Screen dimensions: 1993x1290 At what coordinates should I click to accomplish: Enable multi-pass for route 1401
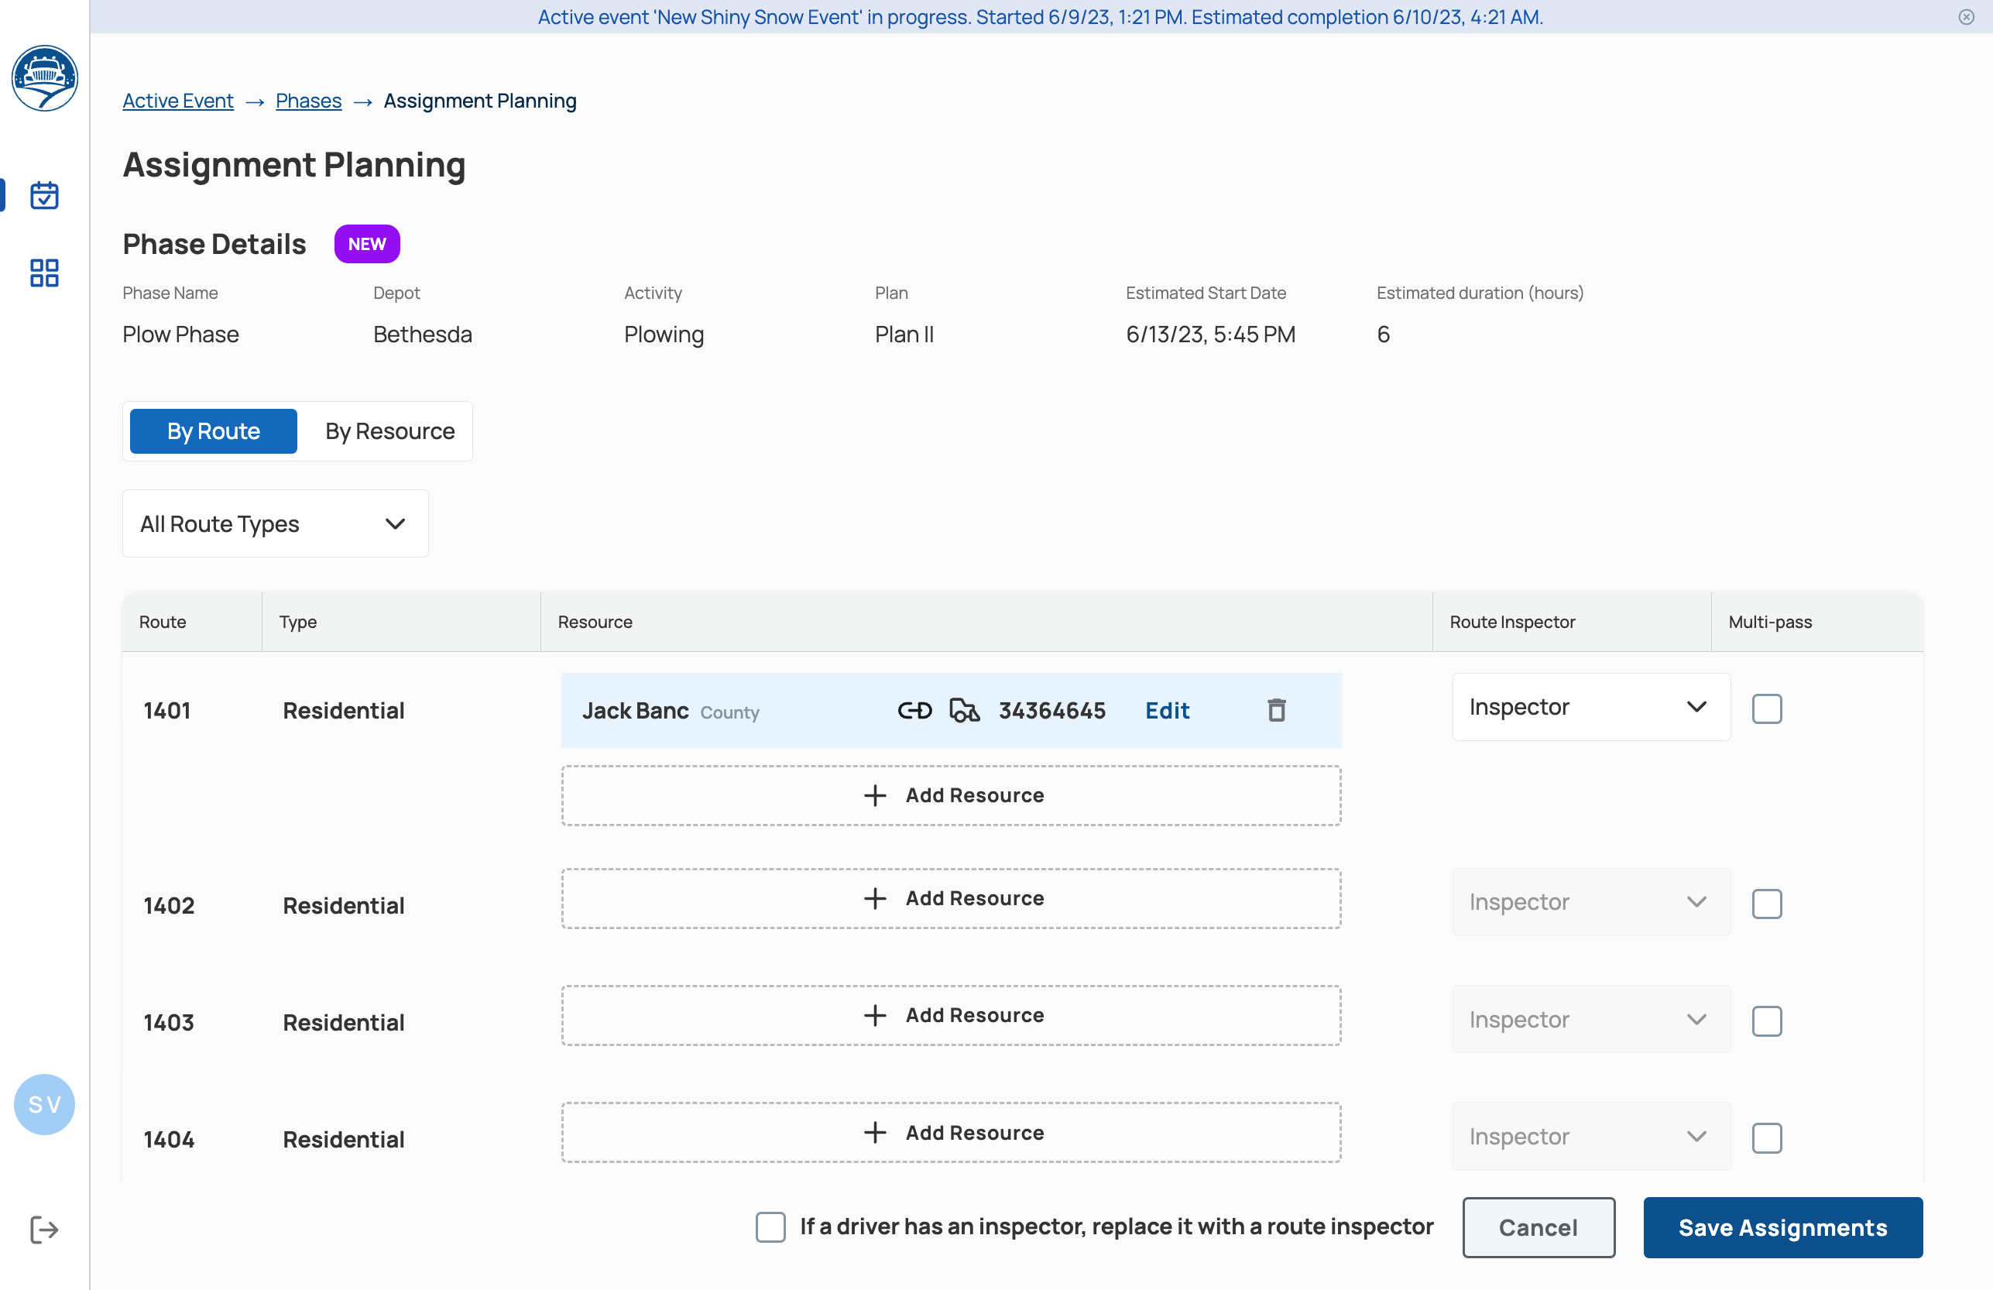[x=1766, y=708]
